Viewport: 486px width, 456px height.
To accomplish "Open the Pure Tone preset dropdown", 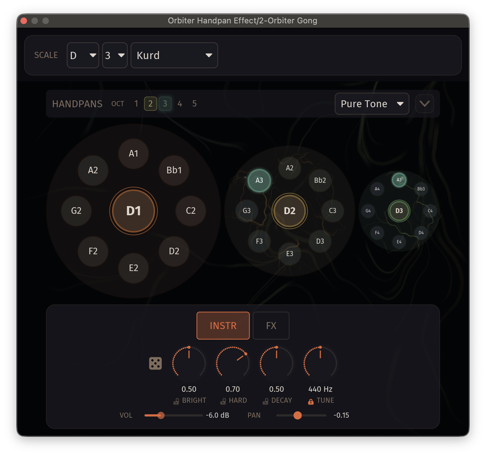I will tap(372, 104).
